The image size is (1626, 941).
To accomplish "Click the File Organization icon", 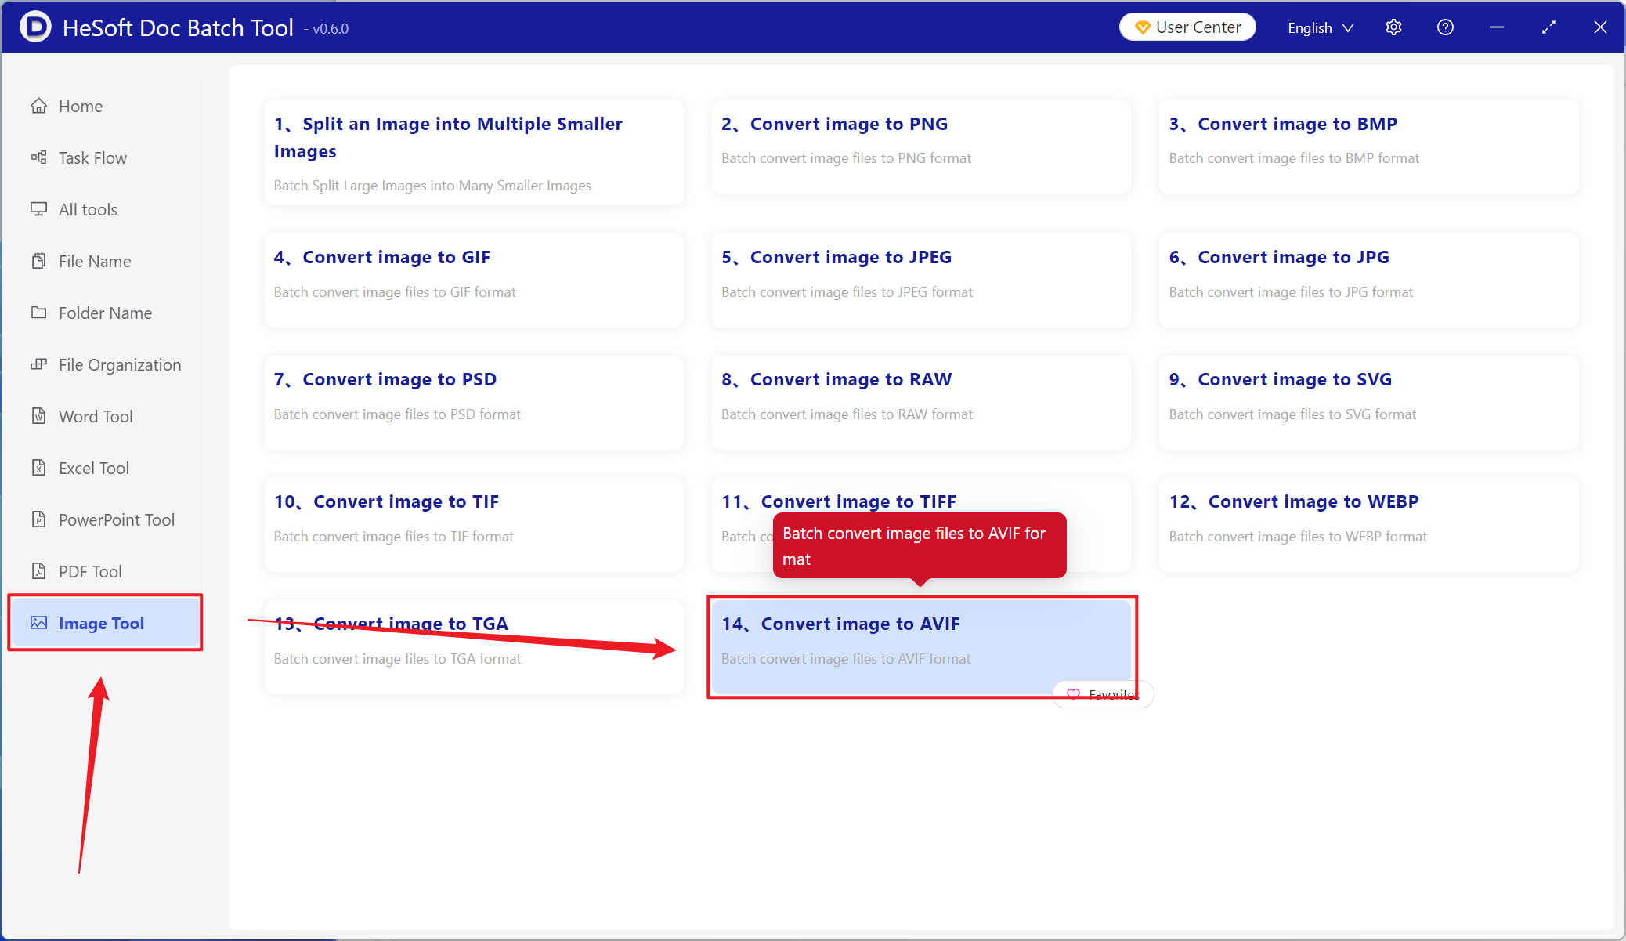I will click(38, 364).
